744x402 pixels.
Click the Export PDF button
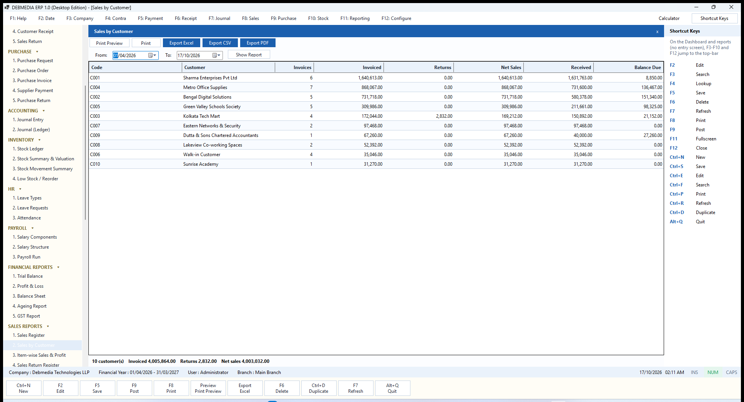click(257, 43)
